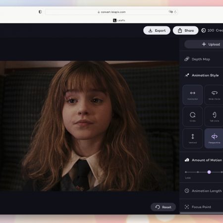Click the Amount of Motion slider handle
Image resolution: width=223 pixels, height=223 pixels.
pyautogui.click(x=209, y=172)
